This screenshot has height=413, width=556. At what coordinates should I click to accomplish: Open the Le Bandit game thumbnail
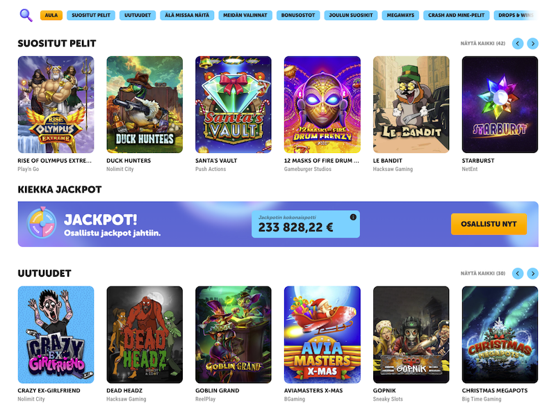click(x=411, y=105)
